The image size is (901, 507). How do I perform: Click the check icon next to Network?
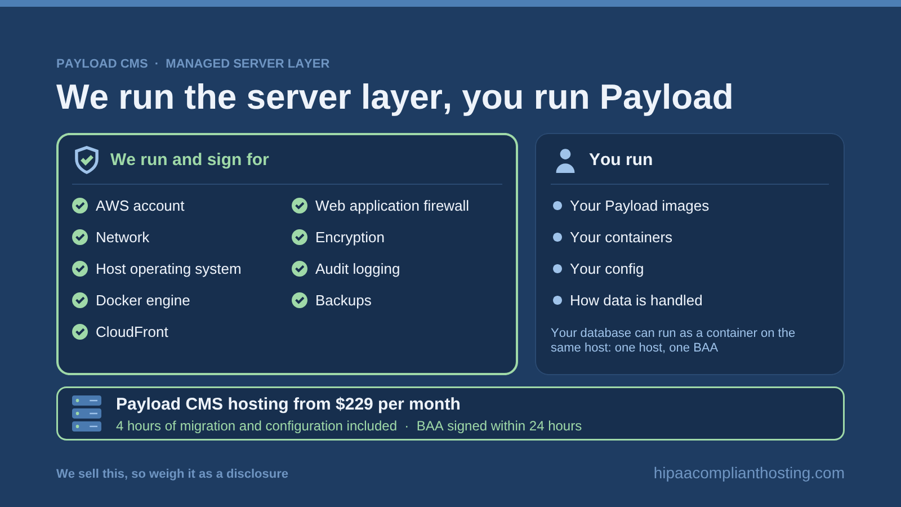pos(80,237)
